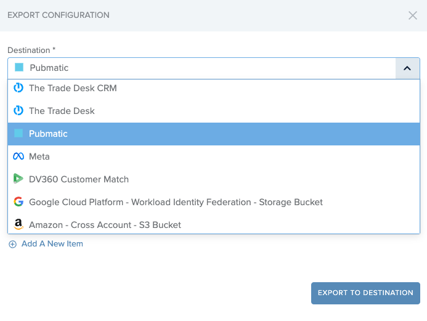The image size is (427, 321).
Task: Select Google Cloud Platform Storage Bucket option
Action: tap(213, 202)
